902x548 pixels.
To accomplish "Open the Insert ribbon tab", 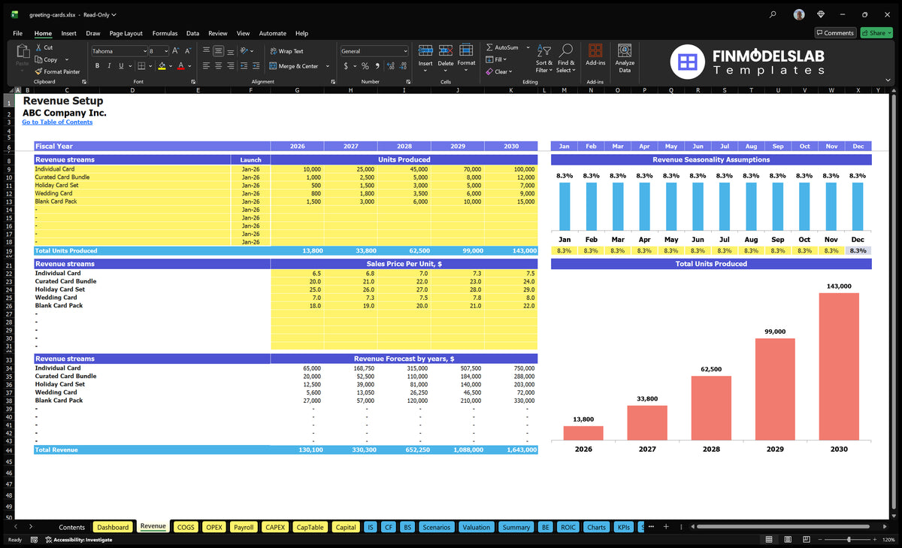I will (68, 33).
